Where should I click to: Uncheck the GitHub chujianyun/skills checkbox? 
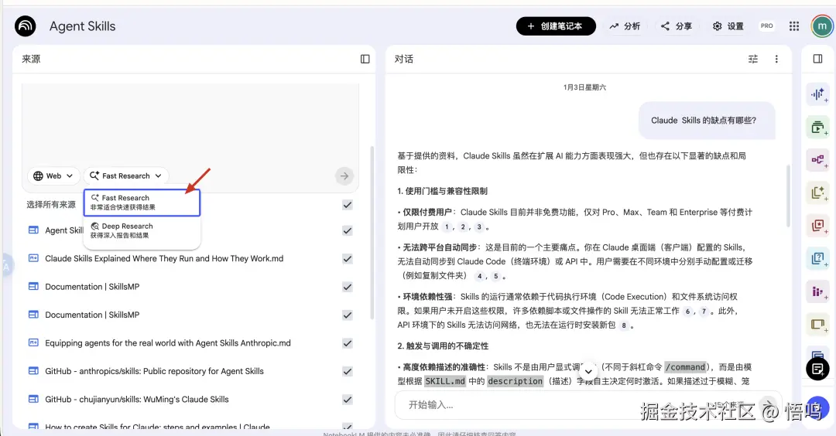pos(347,400)
